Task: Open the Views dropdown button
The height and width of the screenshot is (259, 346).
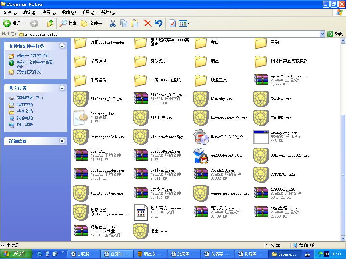Action: coord(184,23)
